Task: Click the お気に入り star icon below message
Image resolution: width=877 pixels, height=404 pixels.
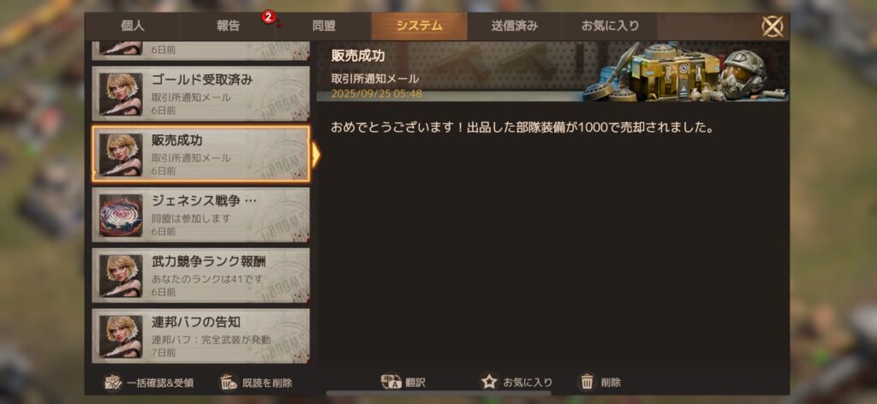Action: (x=489, y=382)
